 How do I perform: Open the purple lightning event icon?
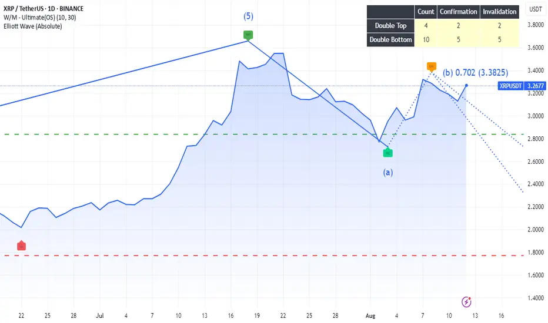(x=466, y=302)
